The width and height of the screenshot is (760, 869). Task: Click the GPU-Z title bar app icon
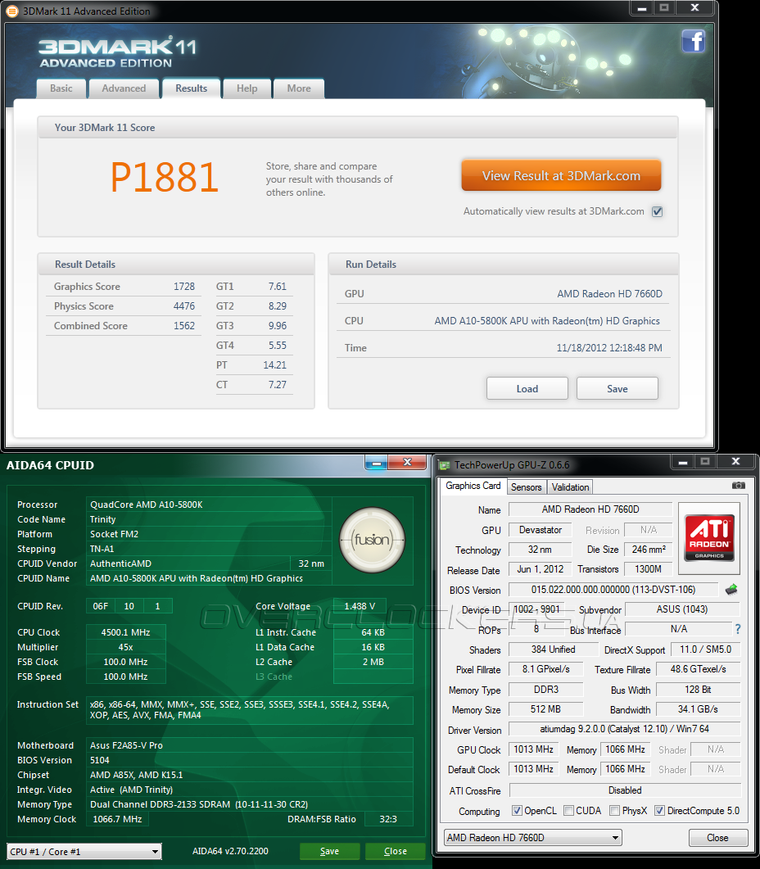coord(445,464)
